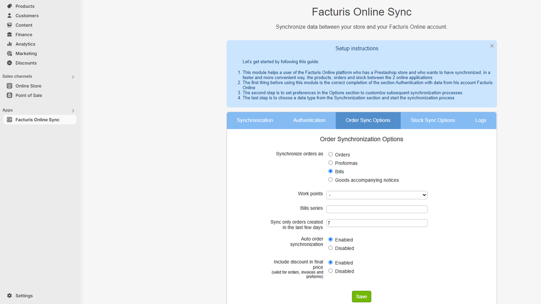The width and height of the screenshot is (541, 304).
Task: Click the Content icon in sidebar
Action: [x=9, y=25]
